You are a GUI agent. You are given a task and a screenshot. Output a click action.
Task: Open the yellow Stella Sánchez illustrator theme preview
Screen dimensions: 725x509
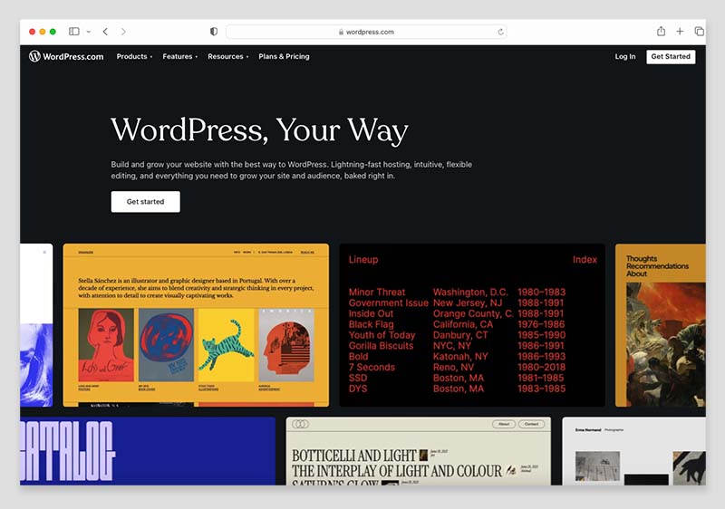(196, 325)
